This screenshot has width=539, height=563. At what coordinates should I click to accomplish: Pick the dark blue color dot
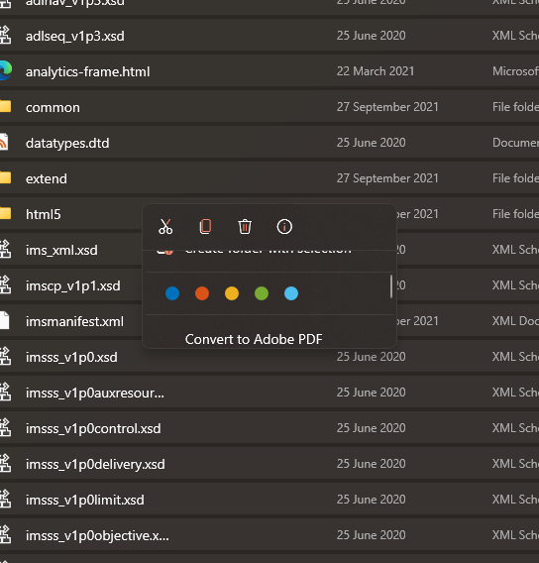[x=172, y=293]
